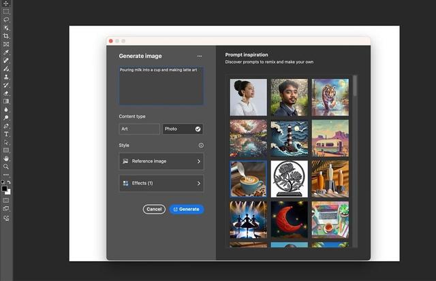The height and width of the screenshot is (281, 436).
Task: Choose the Hand tool
Action: click(x=6, y=159)
